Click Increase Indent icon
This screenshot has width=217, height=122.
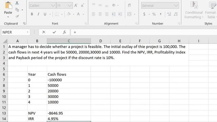click(120, 14)
